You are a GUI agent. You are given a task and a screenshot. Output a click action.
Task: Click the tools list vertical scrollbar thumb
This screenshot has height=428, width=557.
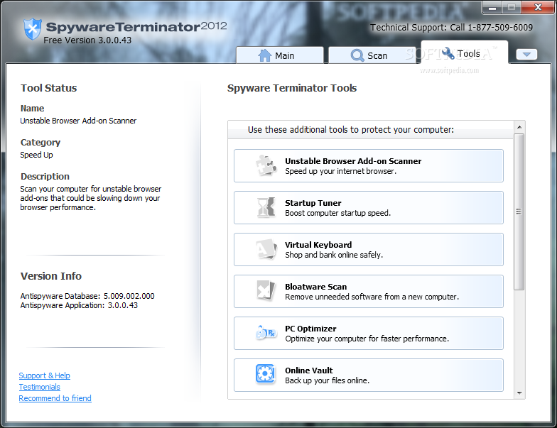[x=519, y=212]
